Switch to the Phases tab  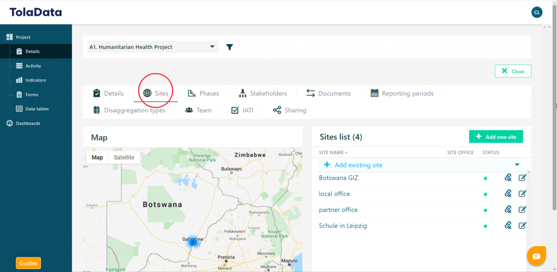[x=203, y=93]
